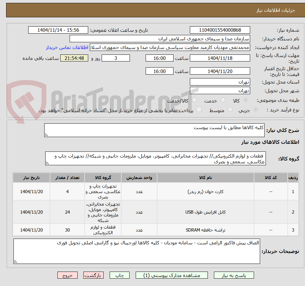Click need date in SDRAM row
305x286 pixels.
pos(31,230)
